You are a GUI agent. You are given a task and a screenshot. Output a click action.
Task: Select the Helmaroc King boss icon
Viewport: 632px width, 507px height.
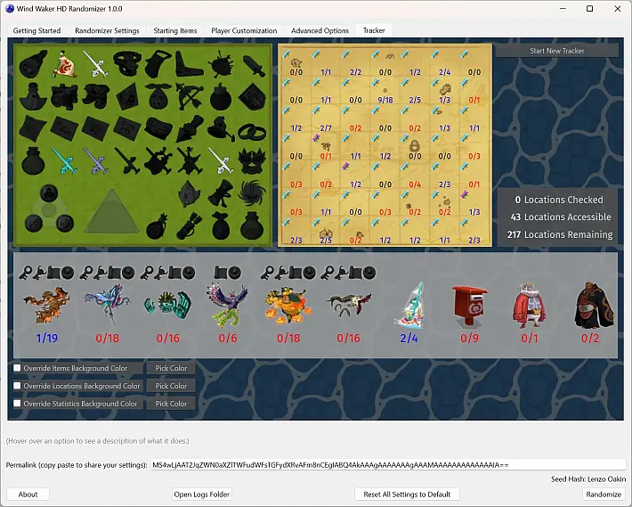coord(227,307)
